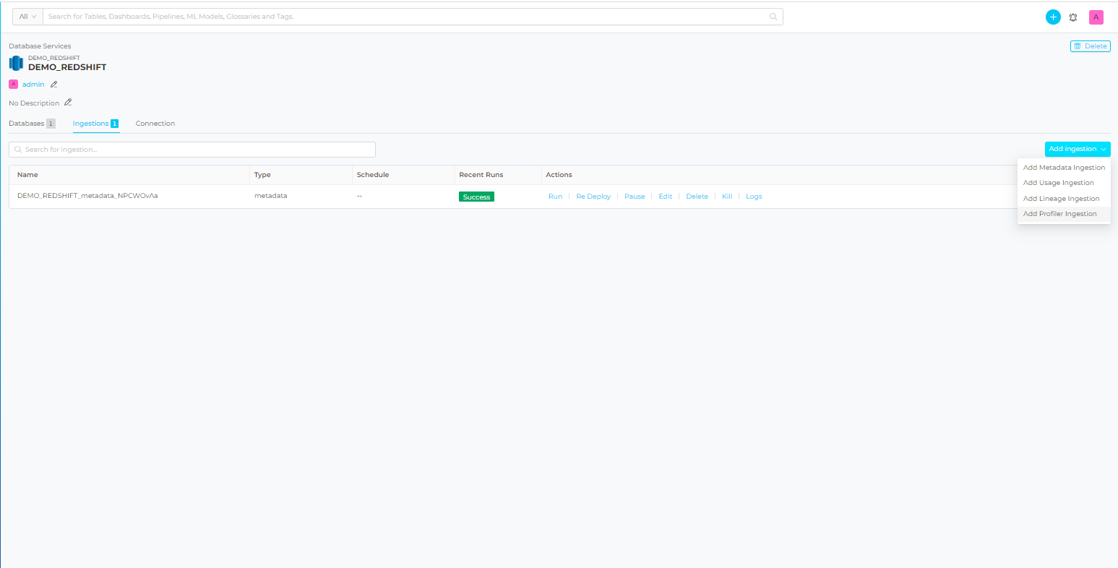This screenshot has height=568, width=1118.
Task: Focus the Search for ingestion field
Action: coord(192,150)
